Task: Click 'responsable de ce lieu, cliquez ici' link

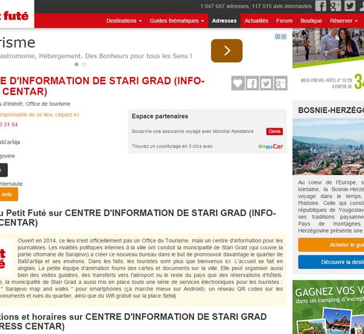Action: 39,114
